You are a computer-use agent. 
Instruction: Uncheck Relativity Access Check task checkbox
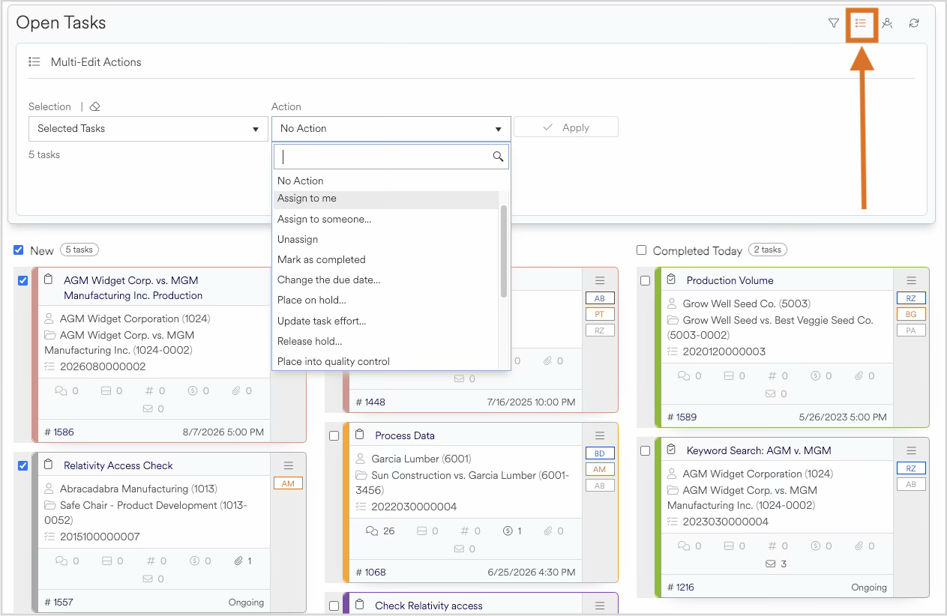coord(23,466)
